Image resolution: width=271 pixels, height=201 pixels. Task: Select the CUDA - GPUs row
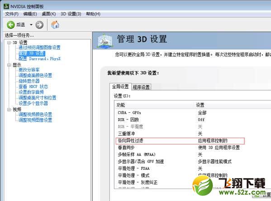click(x=193, y=113)
